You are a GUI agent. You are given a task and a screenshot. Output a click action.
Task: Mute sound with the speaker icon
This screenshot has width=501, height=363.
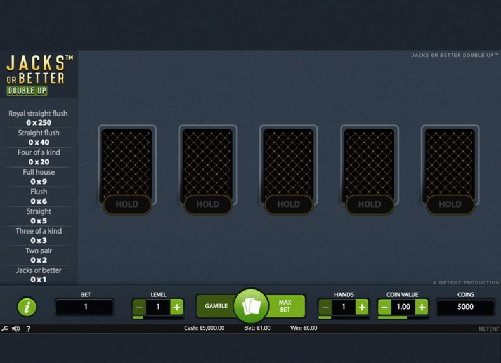16,329
